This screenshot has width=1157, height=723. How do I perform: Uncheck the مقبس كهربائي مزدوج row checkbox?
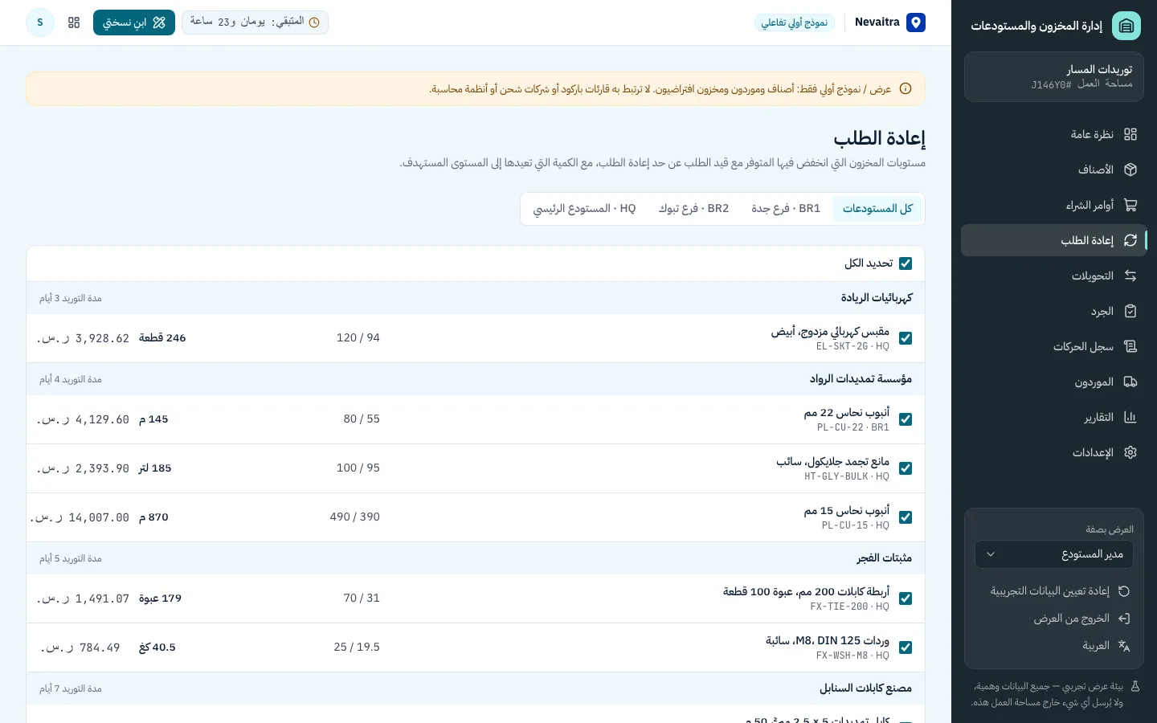(x=906, y=338)
